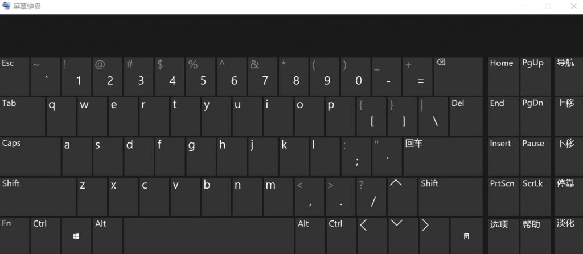Image resolution: width=583 pixels, height=254 pixels.
Task: Select the 导航 navigation key
Action: (569, 76)
